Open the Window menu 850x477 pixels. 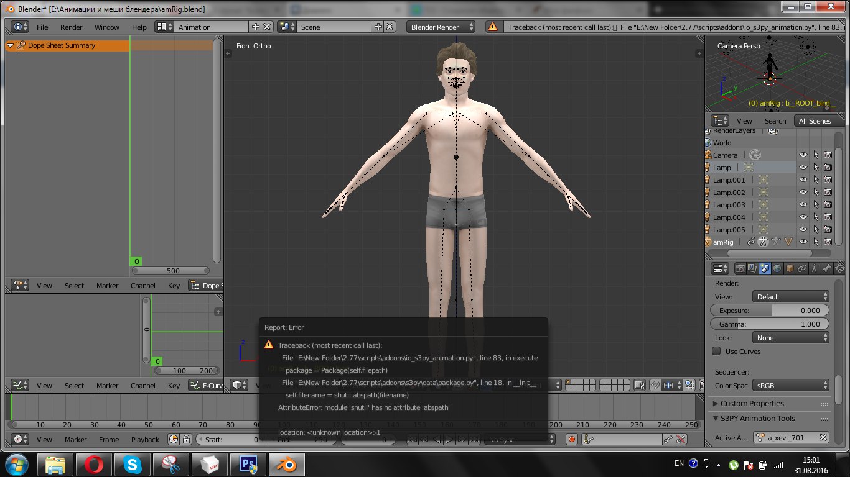(107, 27)
